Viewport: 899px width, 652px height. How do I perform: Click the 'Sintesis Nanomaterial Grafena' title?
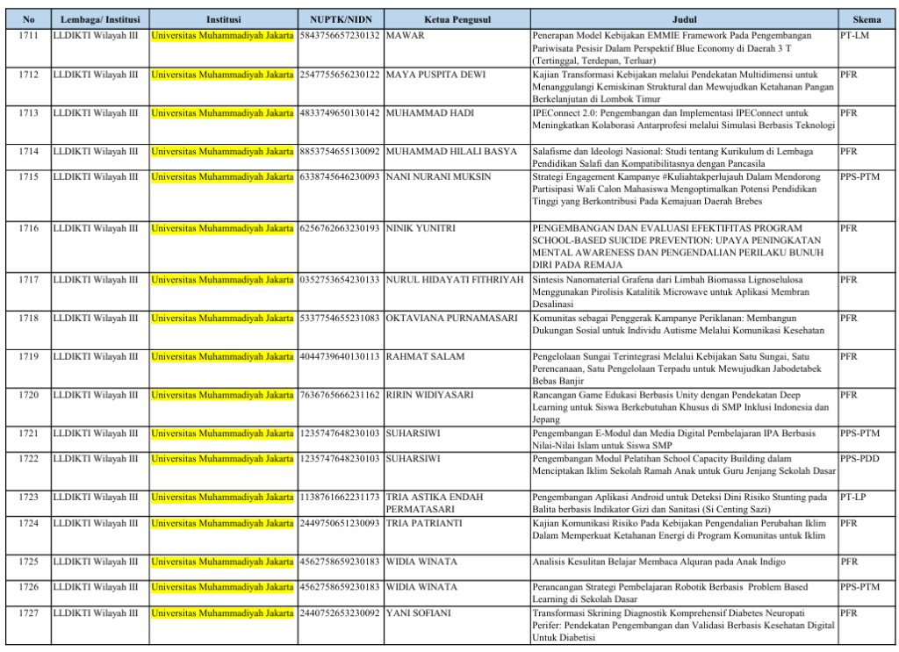coord(671,291)
